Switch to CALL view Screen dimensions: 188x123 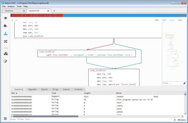[180, 20]
